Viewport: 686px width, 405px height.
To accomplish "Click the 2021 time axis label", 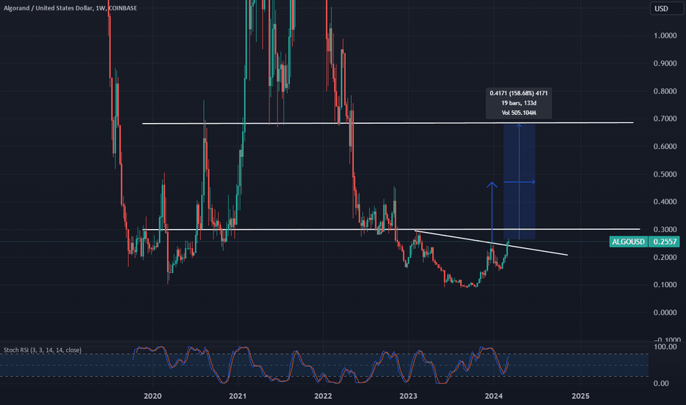I will (x=238, y=396).
